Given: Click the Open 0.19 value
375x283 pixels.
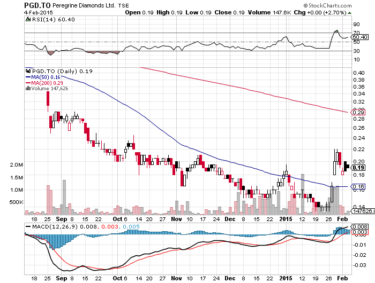Looking at the screenshot, I should point(139,12).
